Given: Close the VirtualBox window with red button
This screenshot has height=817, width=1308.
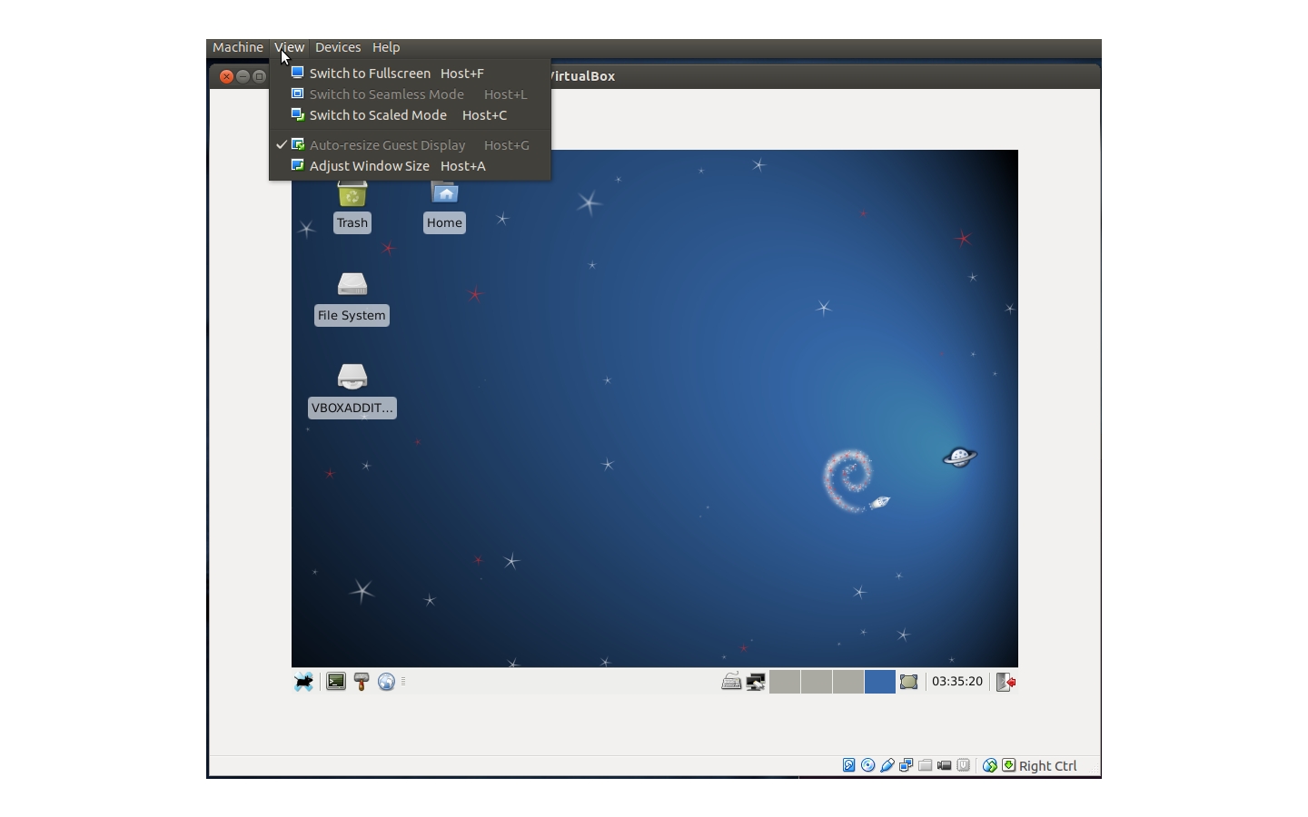Looking at the screenshot, I should click(x=227, y=76).
